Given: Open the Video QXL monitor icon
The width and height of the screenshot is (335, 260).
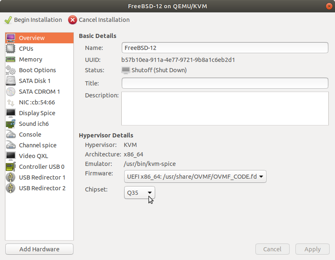Looking at the screenshot, I should click(11, 156).
